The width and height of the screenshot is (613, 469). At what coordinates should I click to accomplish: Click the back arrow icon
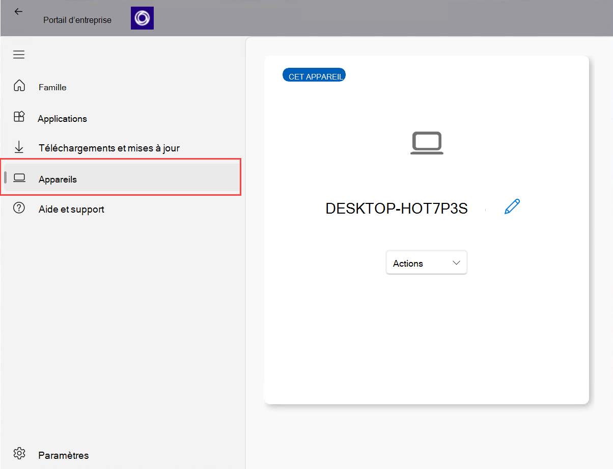(19, 11)
